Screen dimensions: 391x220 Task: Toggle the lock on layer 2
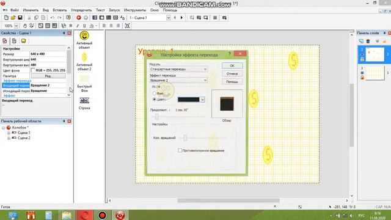pyautogui.click(x=362, y=59)
